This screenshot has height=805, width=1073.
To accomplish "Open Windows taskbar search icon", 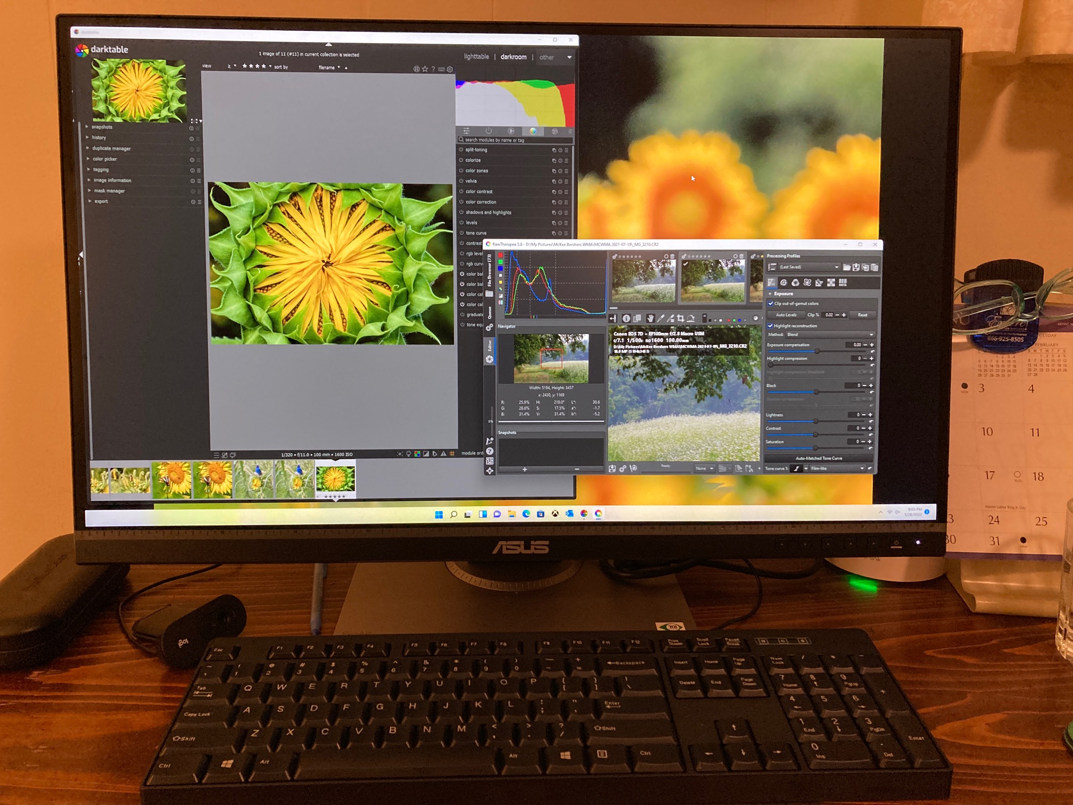I will click(453, 514).
